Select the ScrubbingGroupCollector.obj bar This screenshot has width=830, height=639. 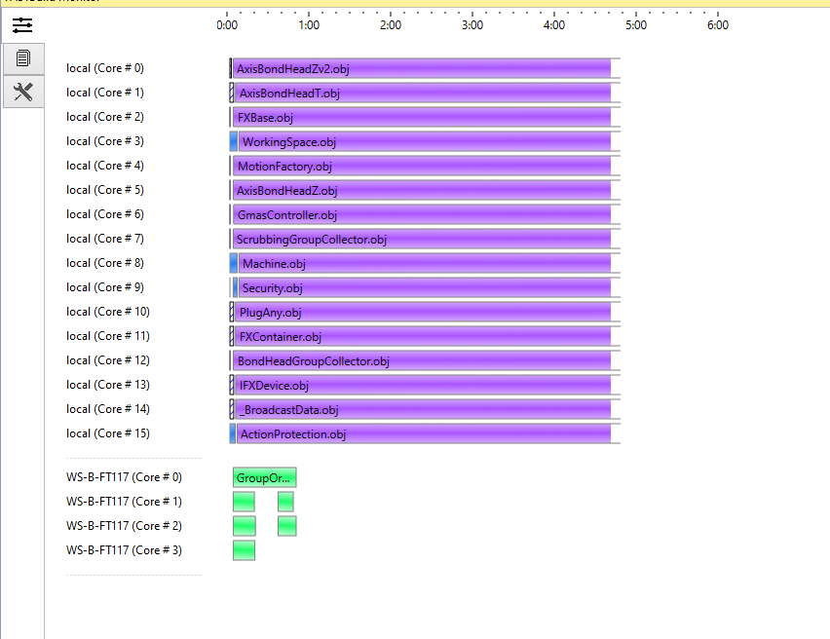pyautogui.click(x=419, y=239)
